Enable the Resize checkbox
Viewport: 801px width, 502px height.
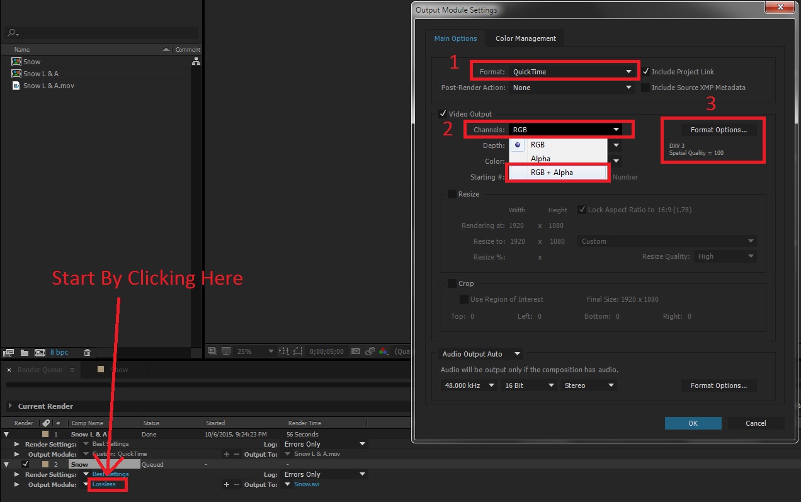tap(452, 194)
